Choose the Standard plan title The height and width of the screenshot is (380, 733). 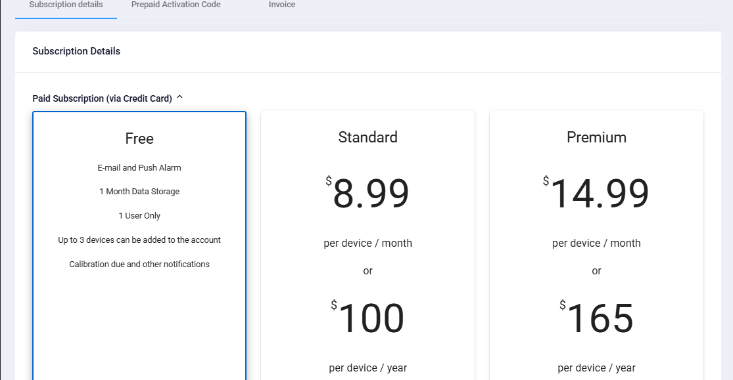[x=368, y=137]
